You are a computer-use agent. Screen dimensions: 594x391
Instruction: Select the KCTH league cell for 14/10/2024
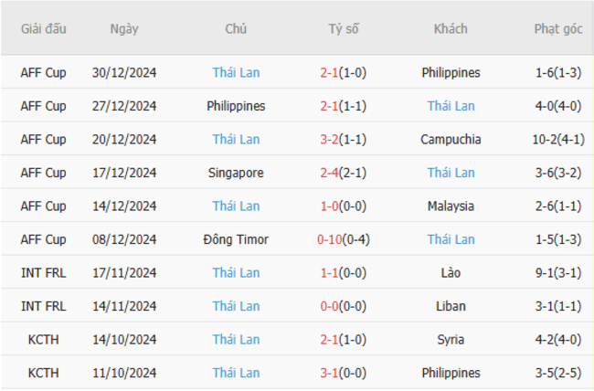(44, 340)
